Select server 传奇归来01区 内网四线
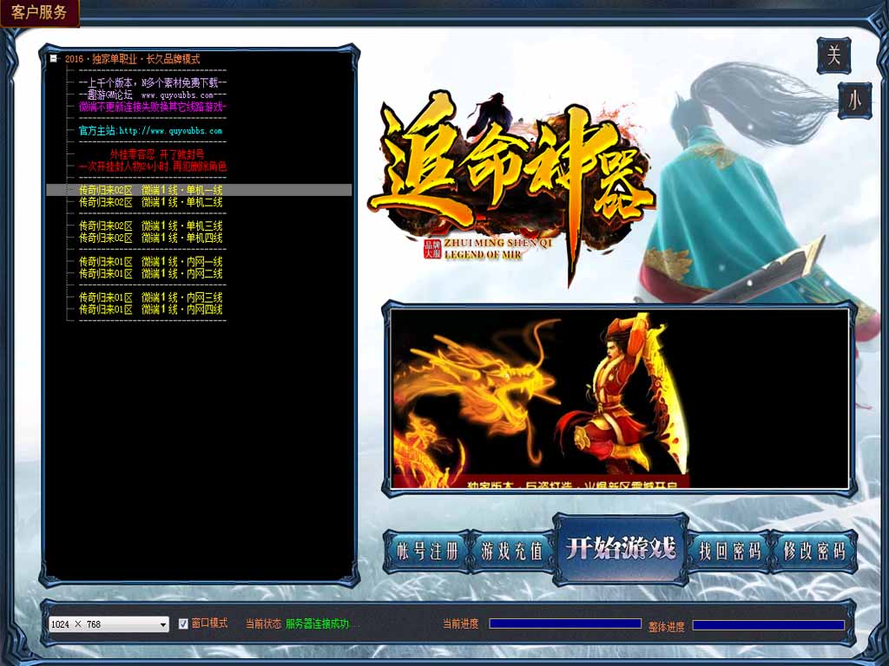 point(150,309)
